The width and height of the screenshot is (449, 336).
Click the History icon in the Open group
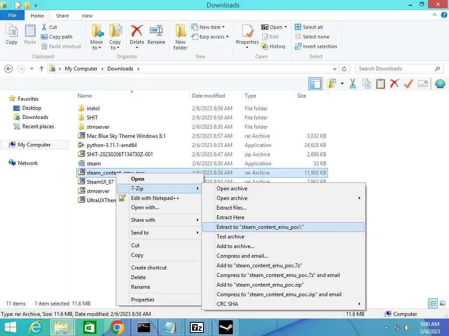click(x=265, y=46)
